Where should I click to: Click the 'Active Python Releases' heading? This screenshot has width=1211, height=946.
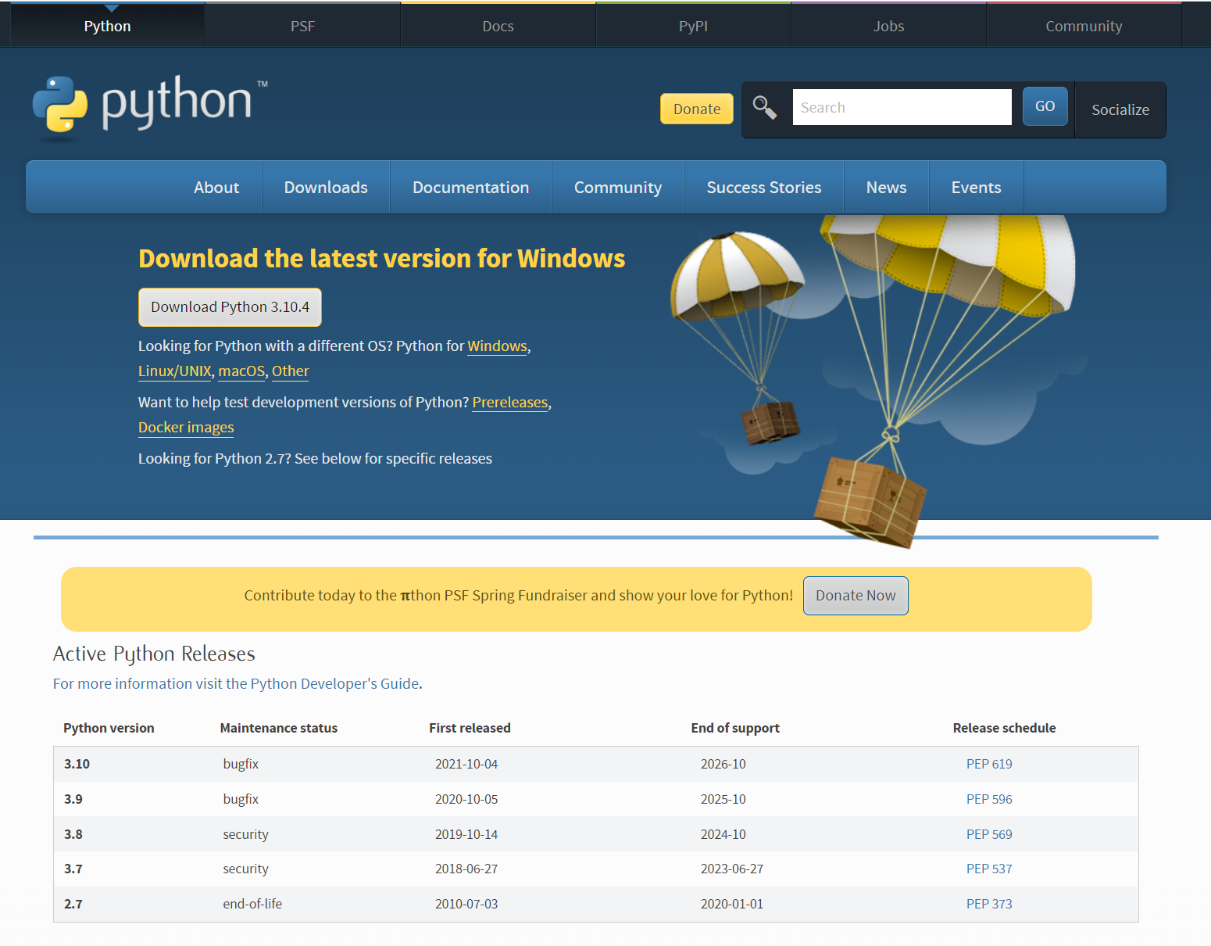click(154, 654)
